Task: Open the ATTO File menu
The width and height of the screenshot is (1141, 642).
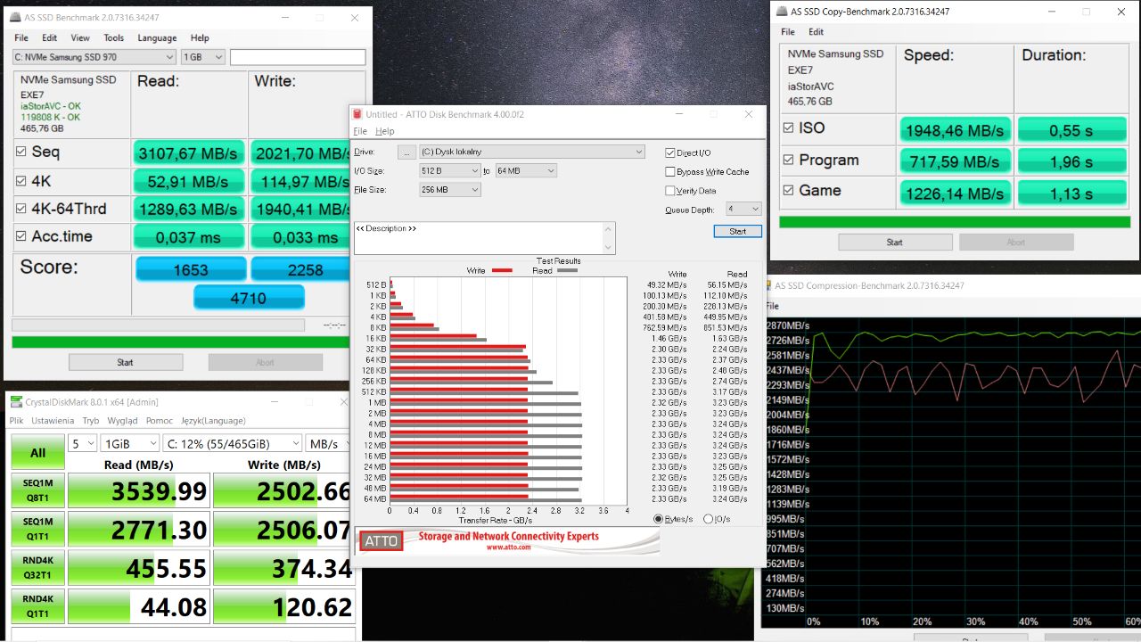Action: [360, 132]
